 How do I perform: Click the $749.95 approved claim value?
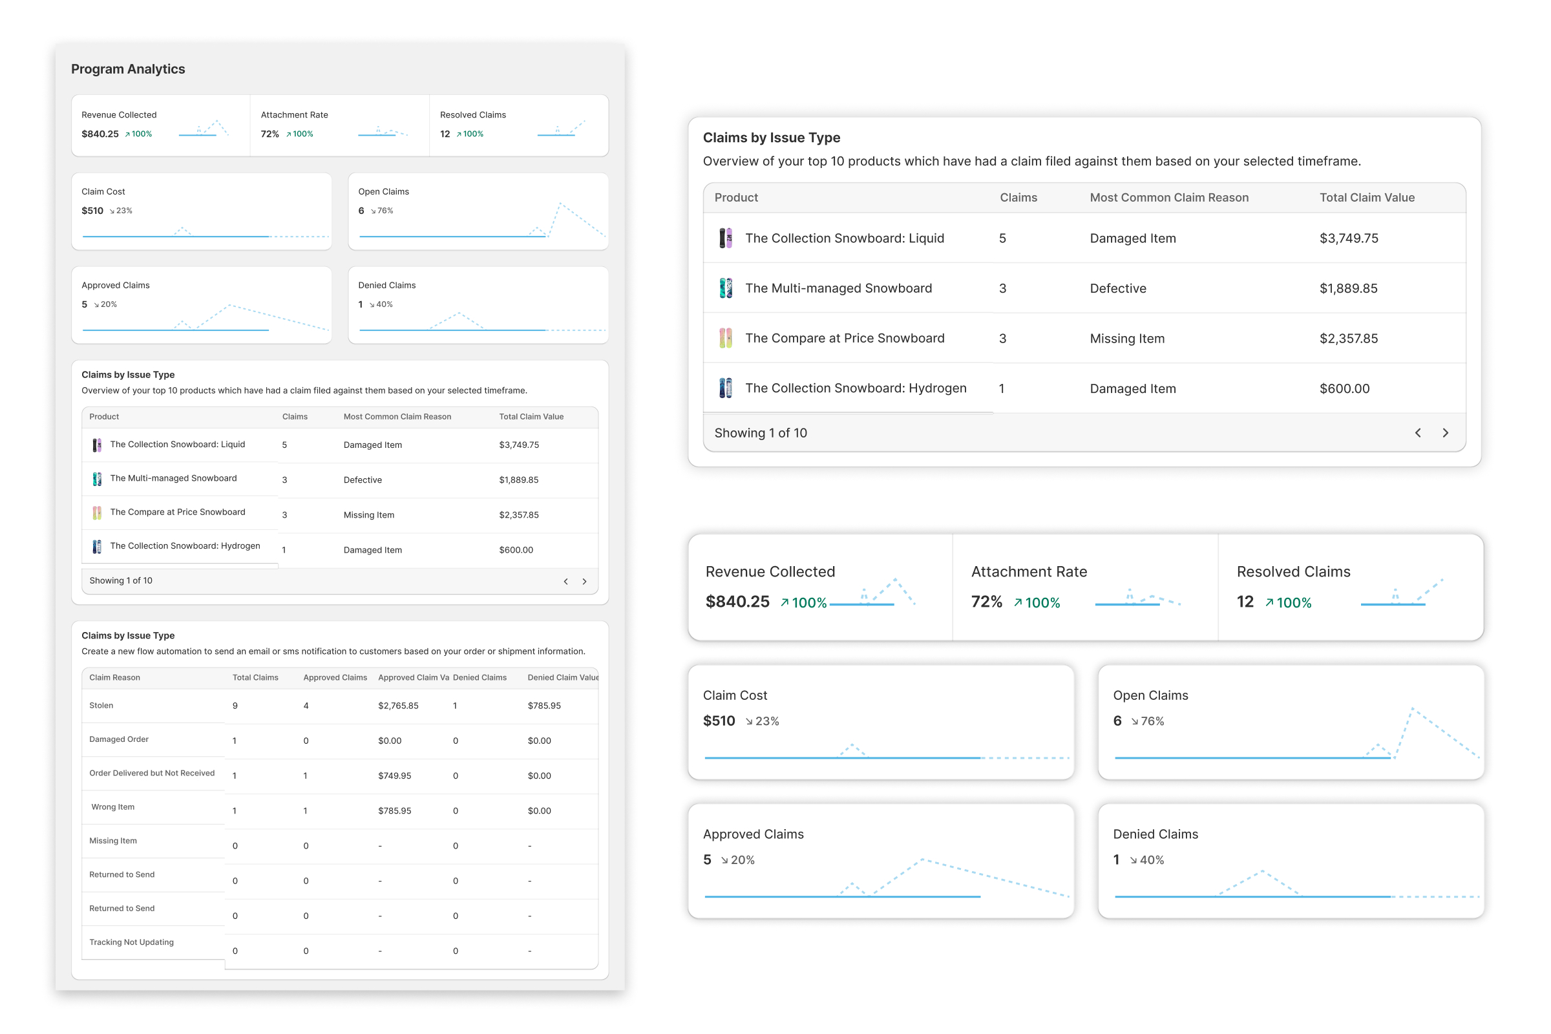click(394, 775)
